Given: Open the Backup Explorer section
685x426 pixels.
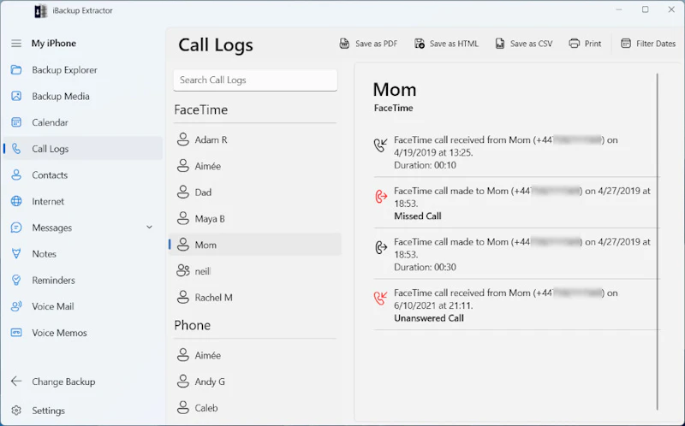Looking at the screenshot, I should click(83, 70).
